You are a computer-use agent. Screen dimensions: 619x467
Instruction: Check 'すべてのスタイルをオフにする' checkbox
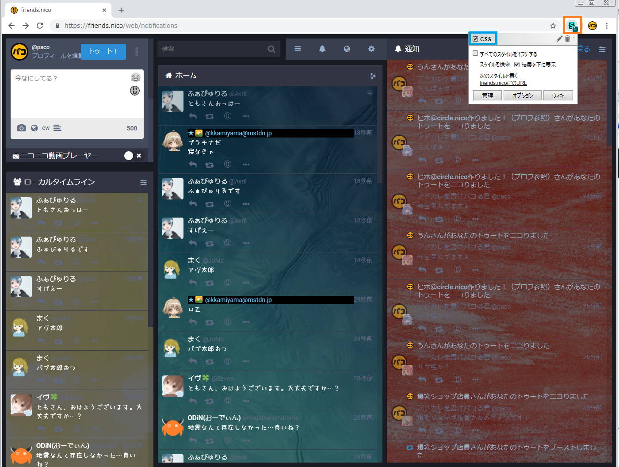(475, 54)
